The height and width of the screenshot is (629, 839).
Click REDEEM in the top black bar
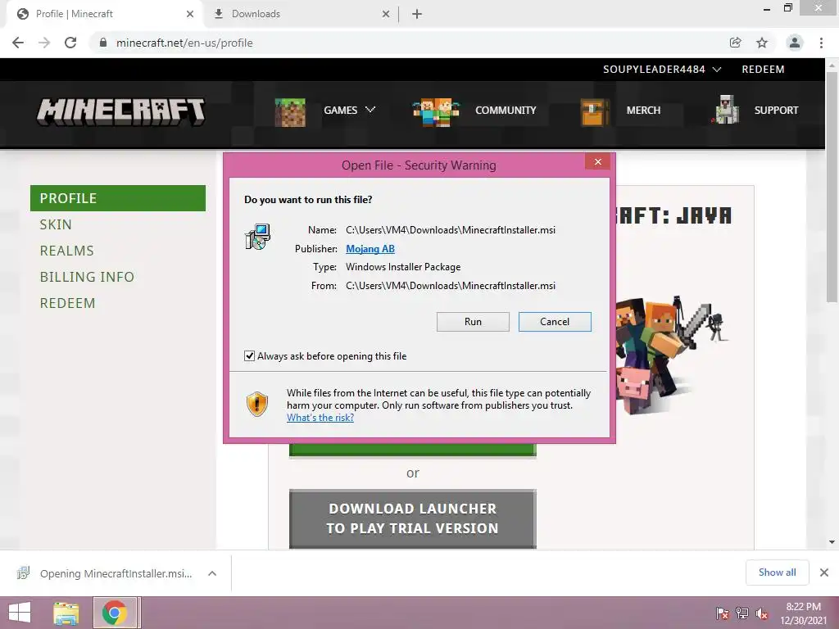763,70
